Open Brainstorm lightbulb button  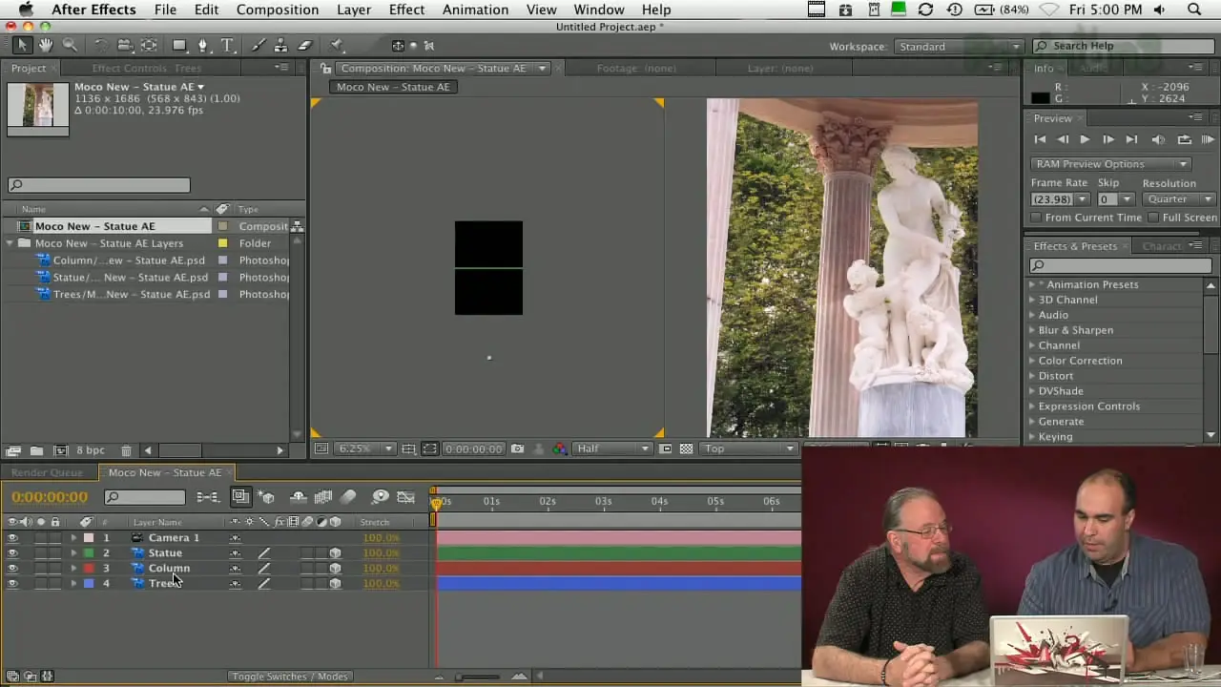click(x=381, y=497)
